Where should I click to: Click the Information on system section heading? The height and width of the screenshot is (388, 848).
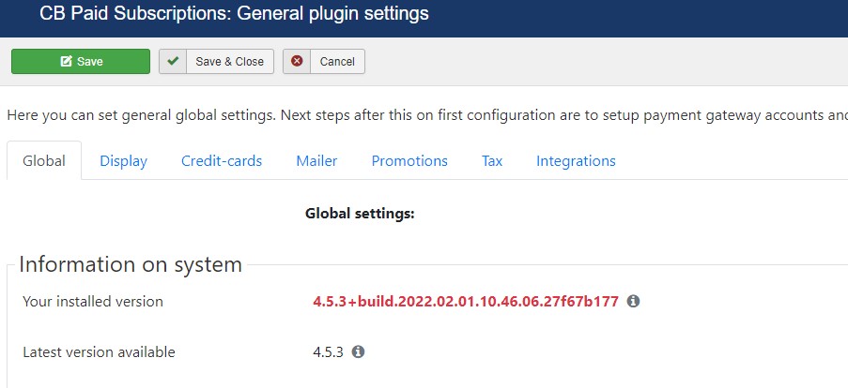click(x=131, y=264)
